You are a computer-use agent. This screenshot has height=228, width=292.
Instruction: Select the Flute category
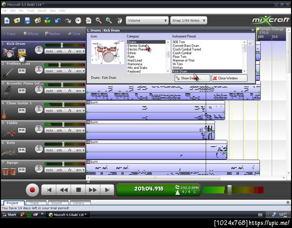pyautogui.click(x=131, y=56)
